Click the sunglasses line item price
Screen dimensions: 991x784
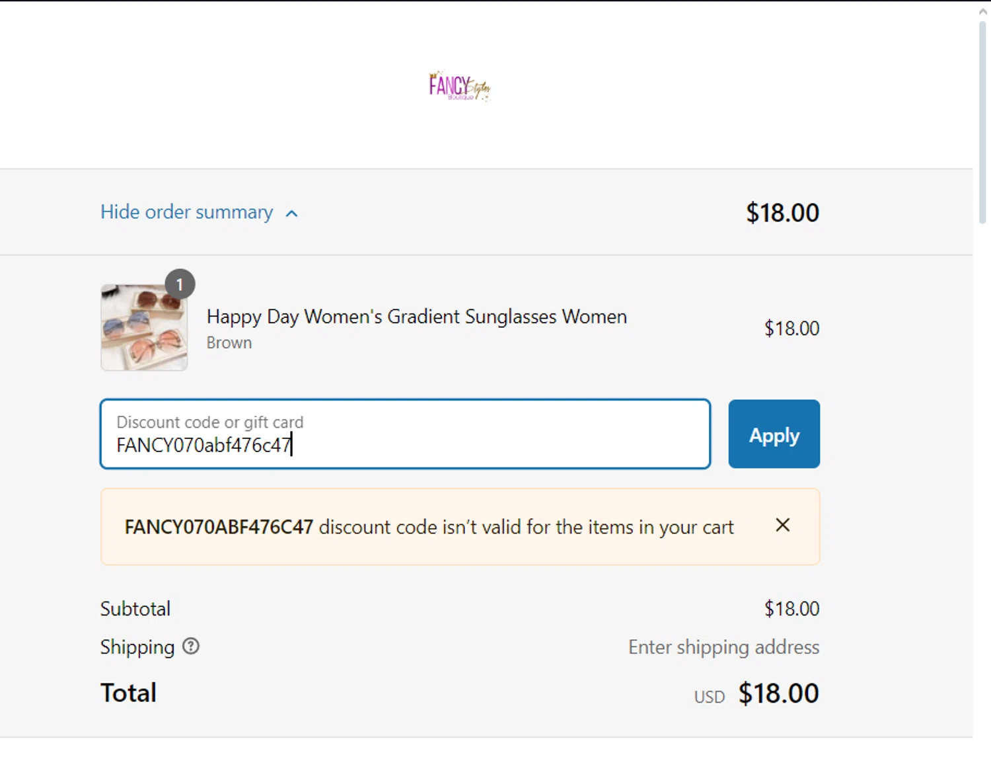click(x=791, y=329)
